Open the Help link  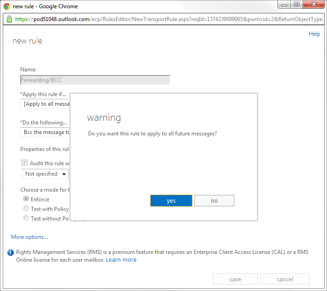[x=314, y=34]
